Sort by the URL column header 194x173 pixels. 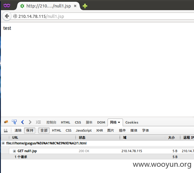pyautogui.click(x=42, y=138)
